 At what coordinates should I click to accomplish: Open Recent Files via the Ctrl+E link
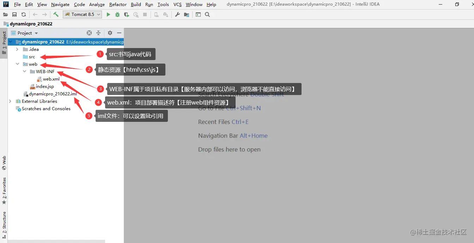240,121
